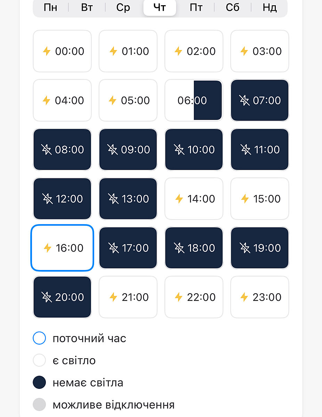Screen dimensions: 322x417
Task: Click the power-off icon in the 10:00 slot
Action: point(179,150)
